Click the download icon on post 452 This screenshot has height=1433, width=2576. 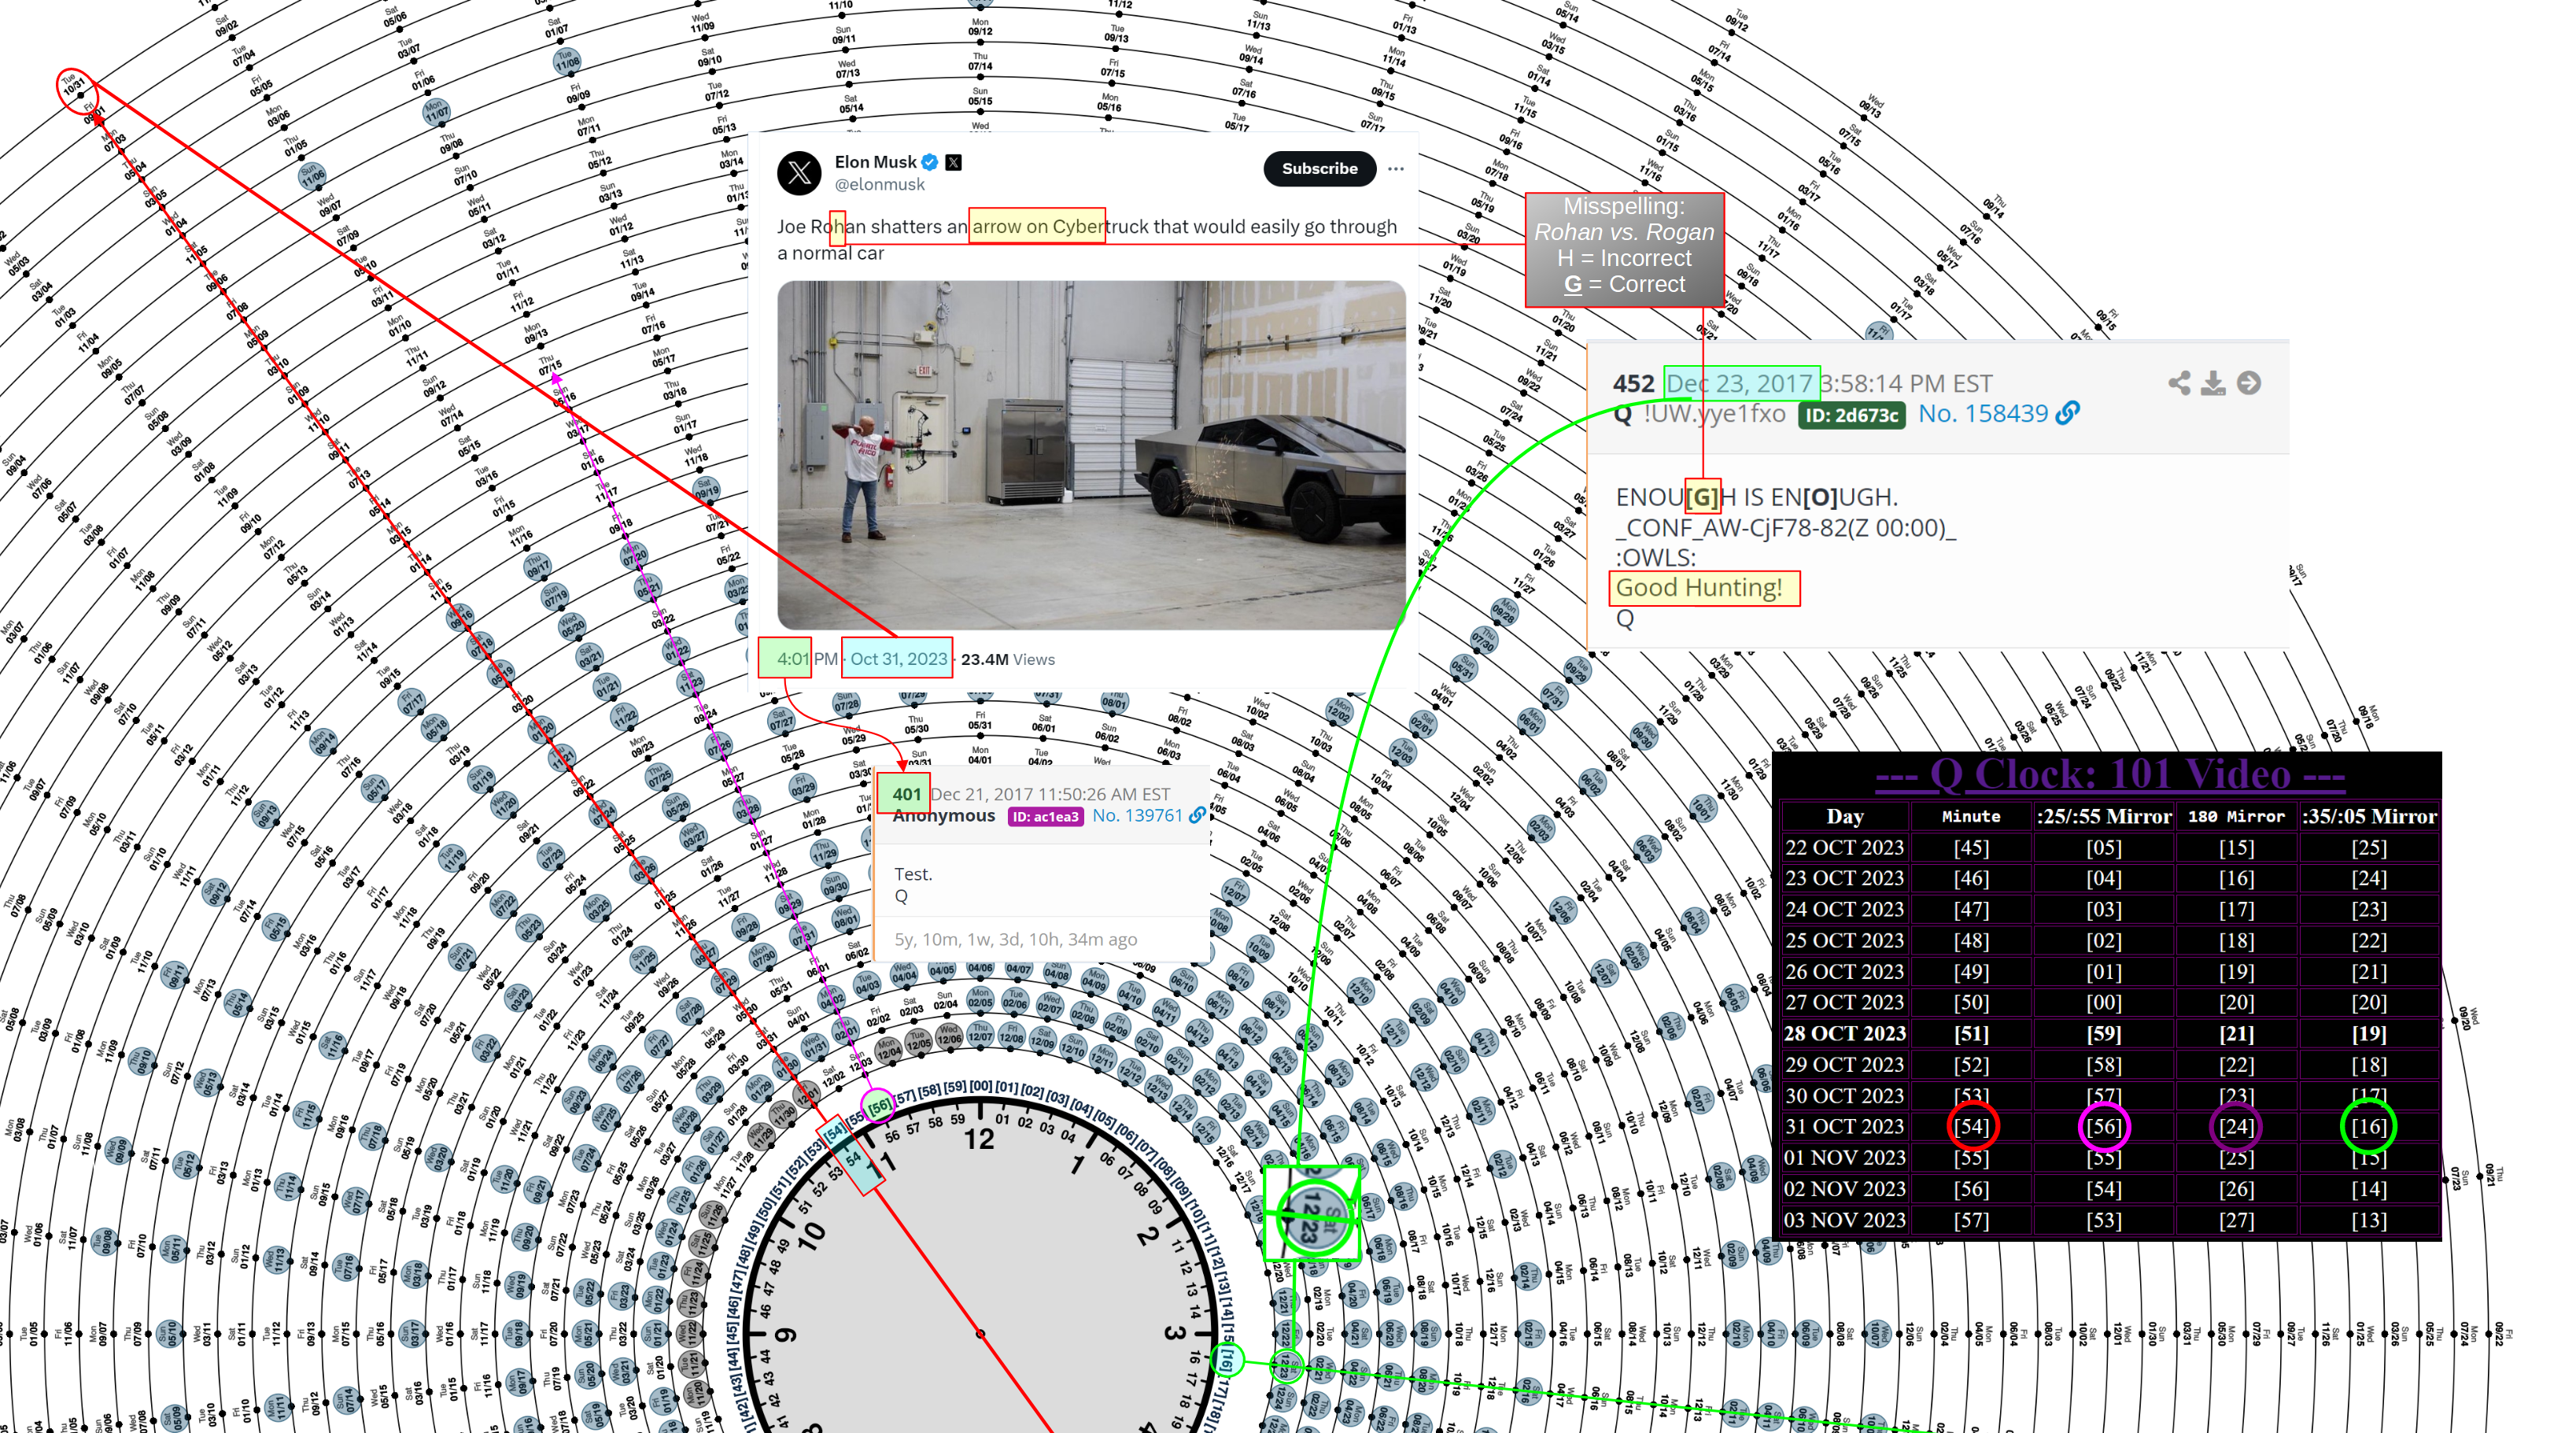pos(2213,383)
